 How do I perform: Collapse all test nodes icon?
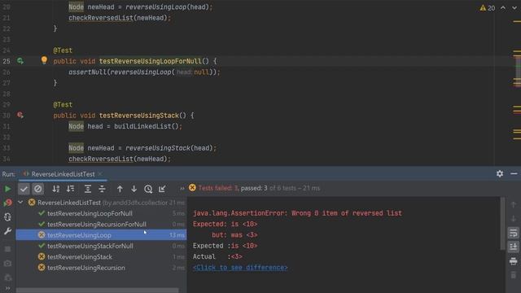102,189
